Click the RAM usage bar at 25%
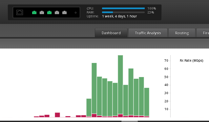The height and width of the screenshot is (122, 209). pyautogui.click(x=123, y=12)
